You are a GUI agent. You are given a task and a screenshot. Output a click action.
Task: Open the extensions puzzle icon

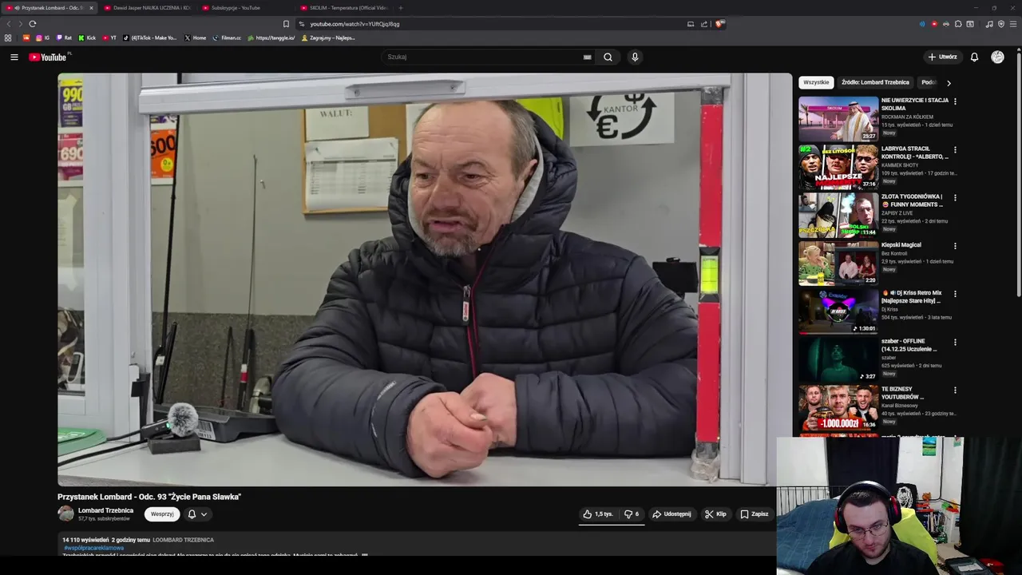(958, 24)
